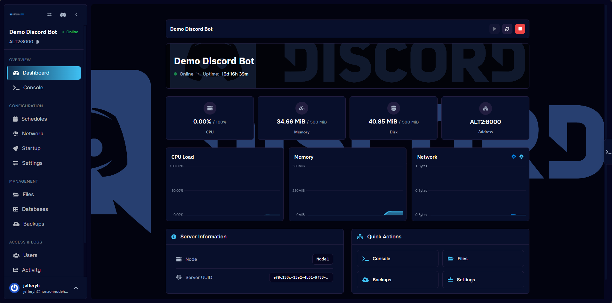The image size is (612, 303).
Task: Click the Network traffic chart
Action: tap(471, 184)
